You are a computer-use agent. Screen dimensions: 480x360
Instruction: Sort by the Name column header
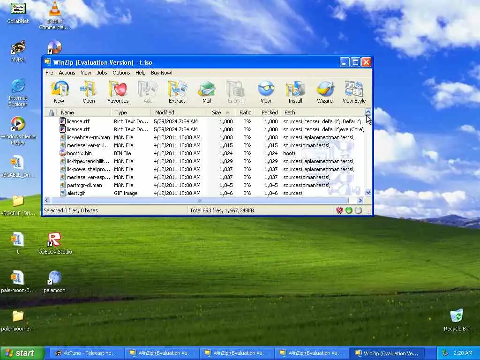pos(84,112)
